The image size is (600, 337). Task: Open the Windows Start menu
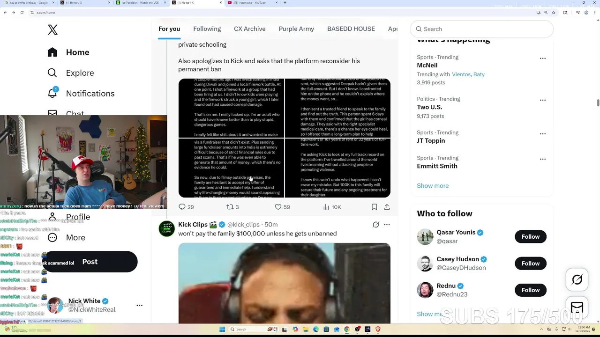click(222, 330)
